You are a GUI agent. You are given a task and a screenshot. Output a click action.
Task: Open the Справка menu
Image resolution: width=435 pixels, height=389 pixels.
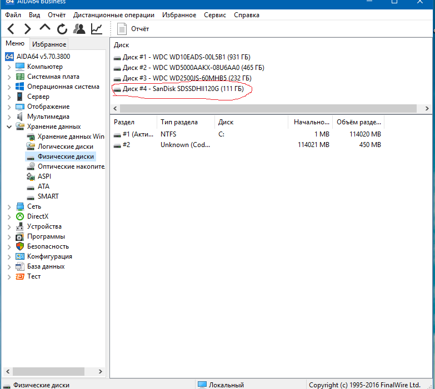pos(247,15)
